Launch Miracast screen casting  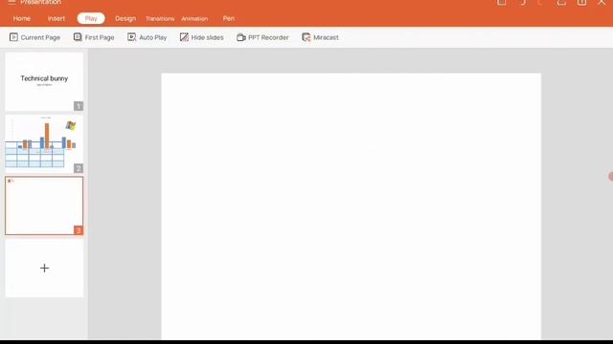click(320, 37)
